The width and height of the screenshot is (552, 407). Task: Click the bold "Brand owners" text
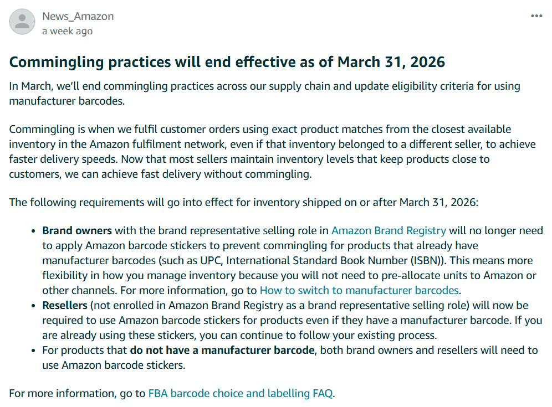77,230
